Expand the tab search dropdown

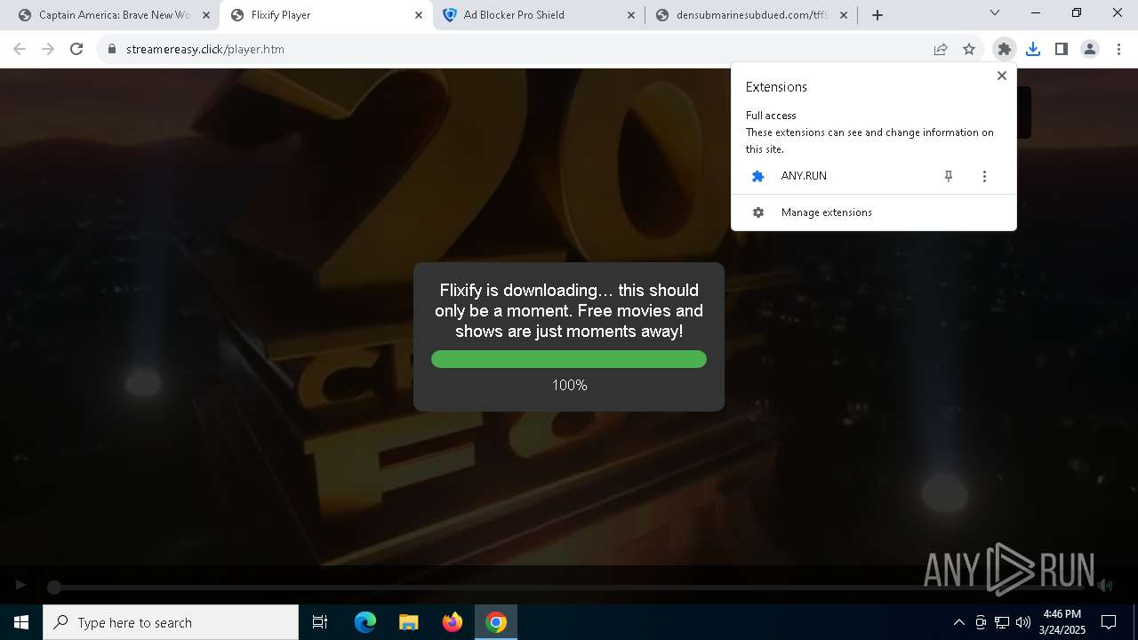tap(995, 13)
